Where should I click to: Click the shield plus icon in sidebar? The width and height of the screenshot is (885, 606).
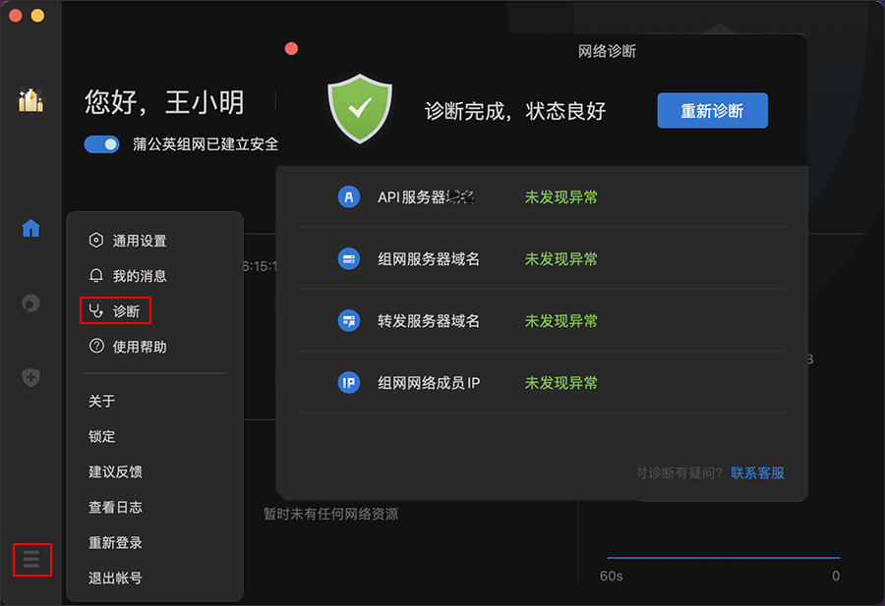(30, 377)
